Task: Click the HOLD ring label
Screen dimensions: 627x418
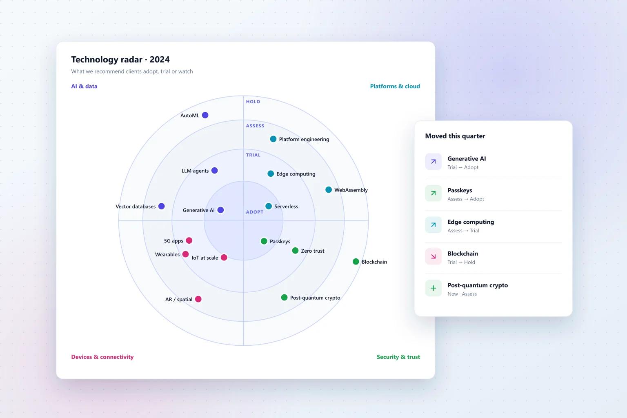Action: point(253,102)
